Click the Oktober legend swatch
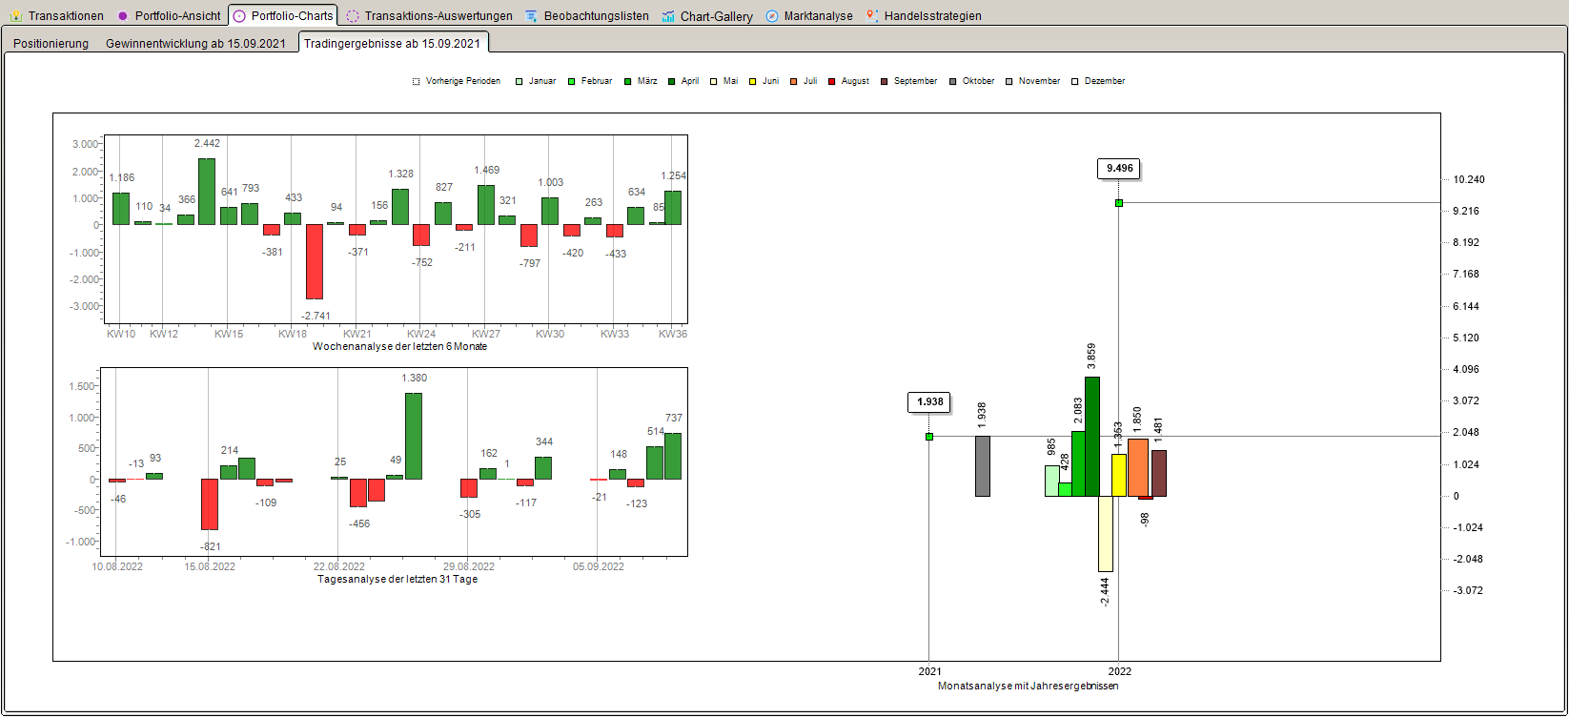The width and height of the screenshot is (1569, 718). coord(953,82)
